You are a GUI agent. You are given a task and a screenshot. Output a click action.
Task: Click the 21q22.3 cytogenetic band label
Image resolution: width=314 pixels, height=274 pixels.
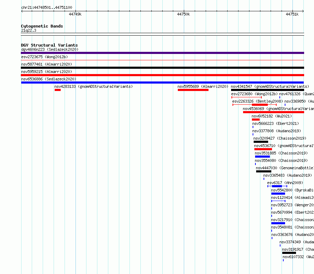(29, 30)
